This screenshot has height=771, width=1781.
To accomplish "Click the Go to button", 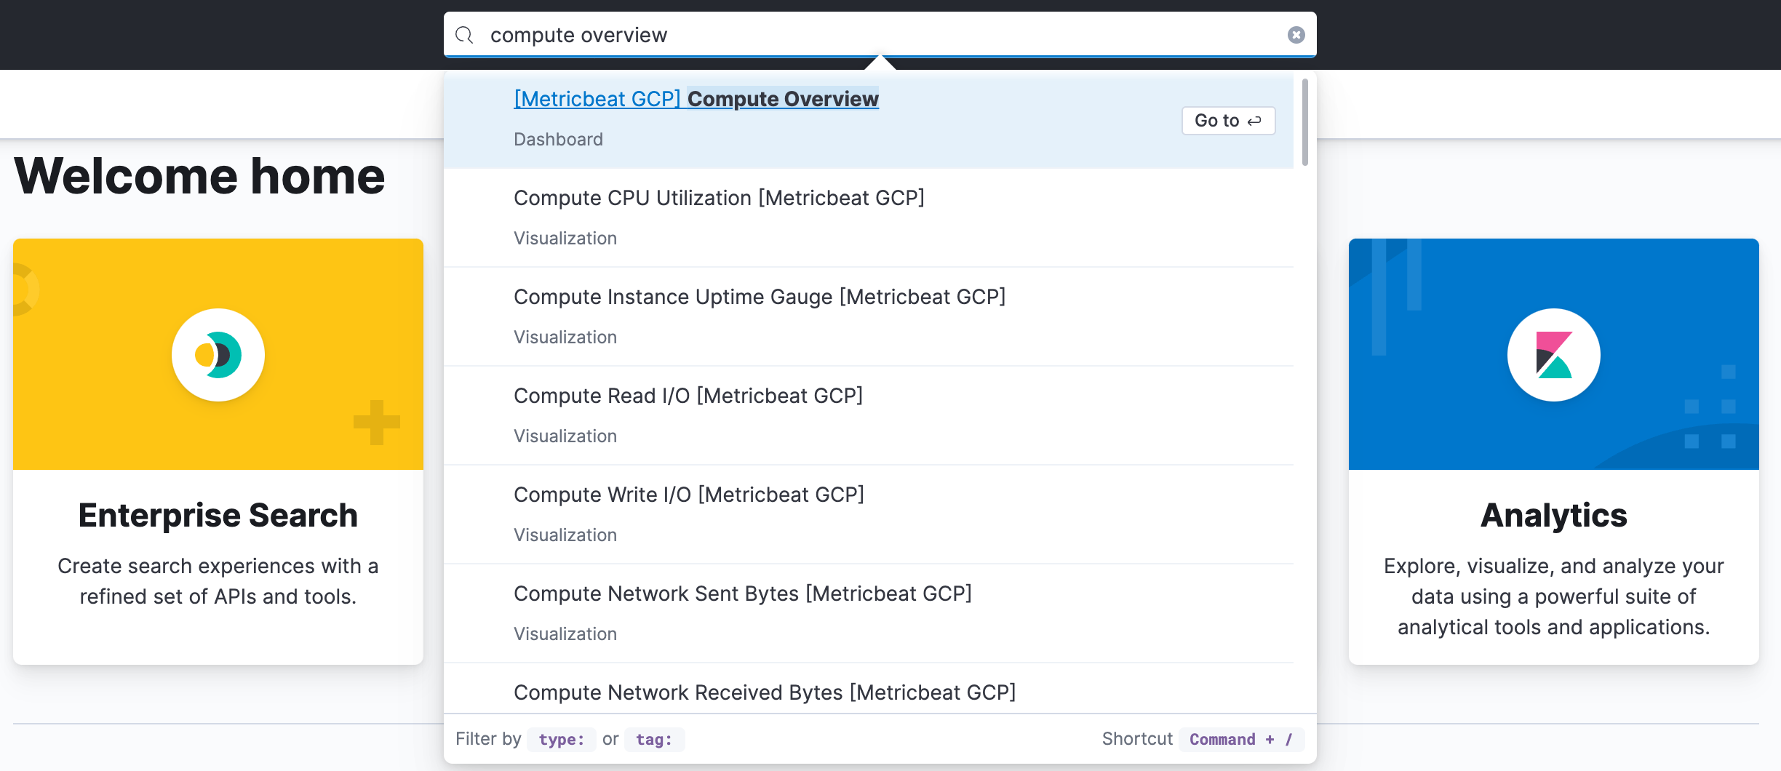I will [1228, 121].
